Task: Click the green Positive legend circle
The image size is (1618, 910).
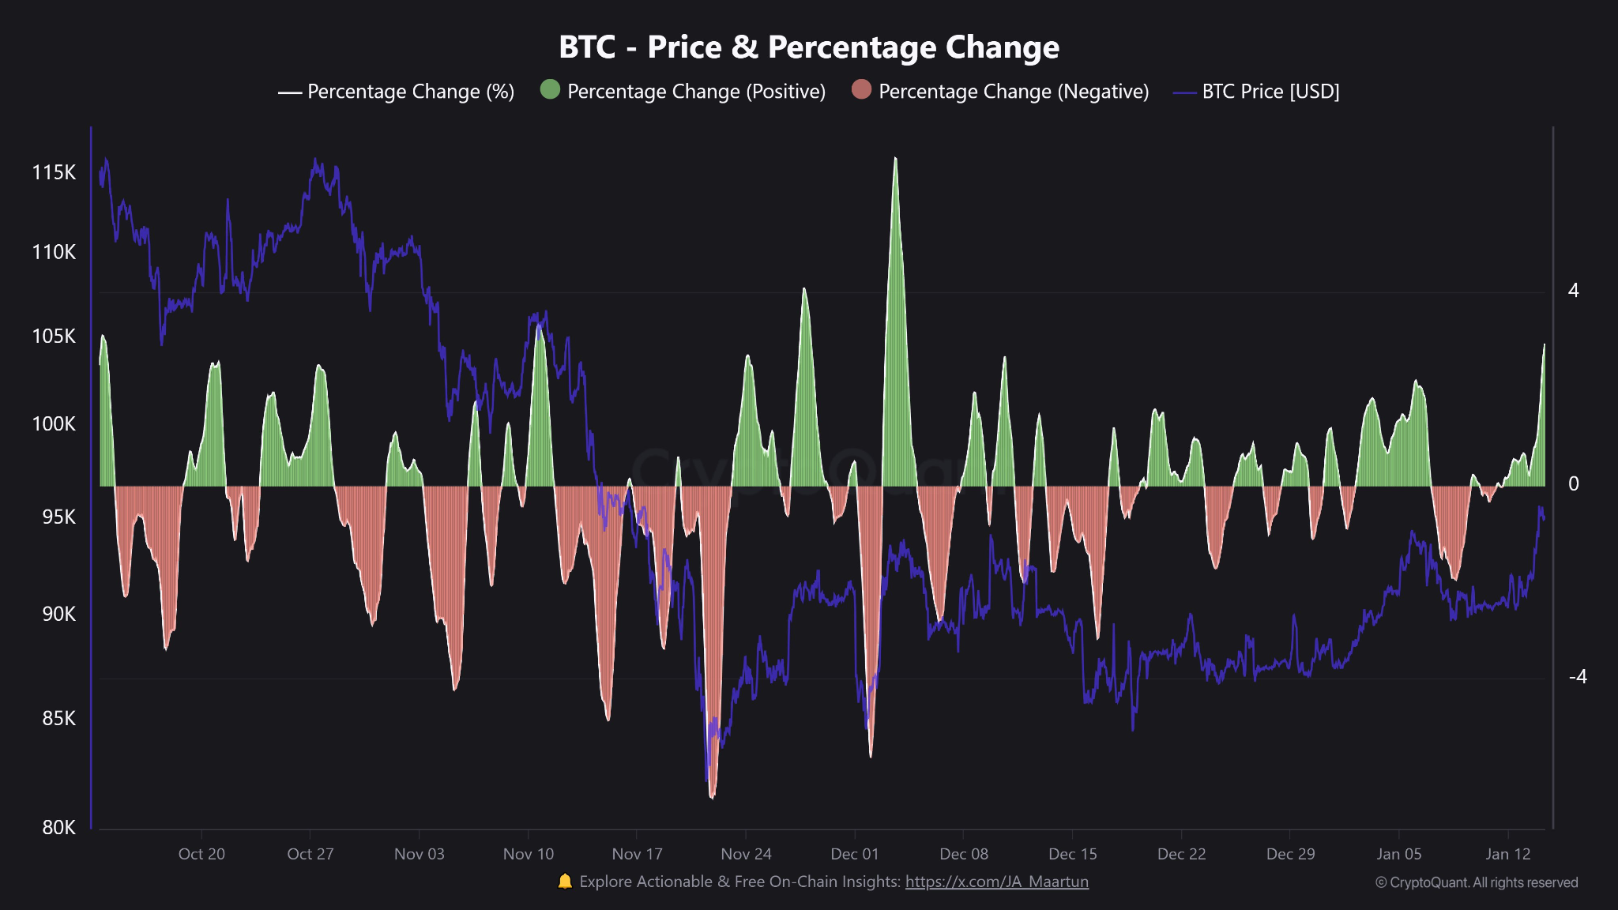Action: tap(550, 90)
